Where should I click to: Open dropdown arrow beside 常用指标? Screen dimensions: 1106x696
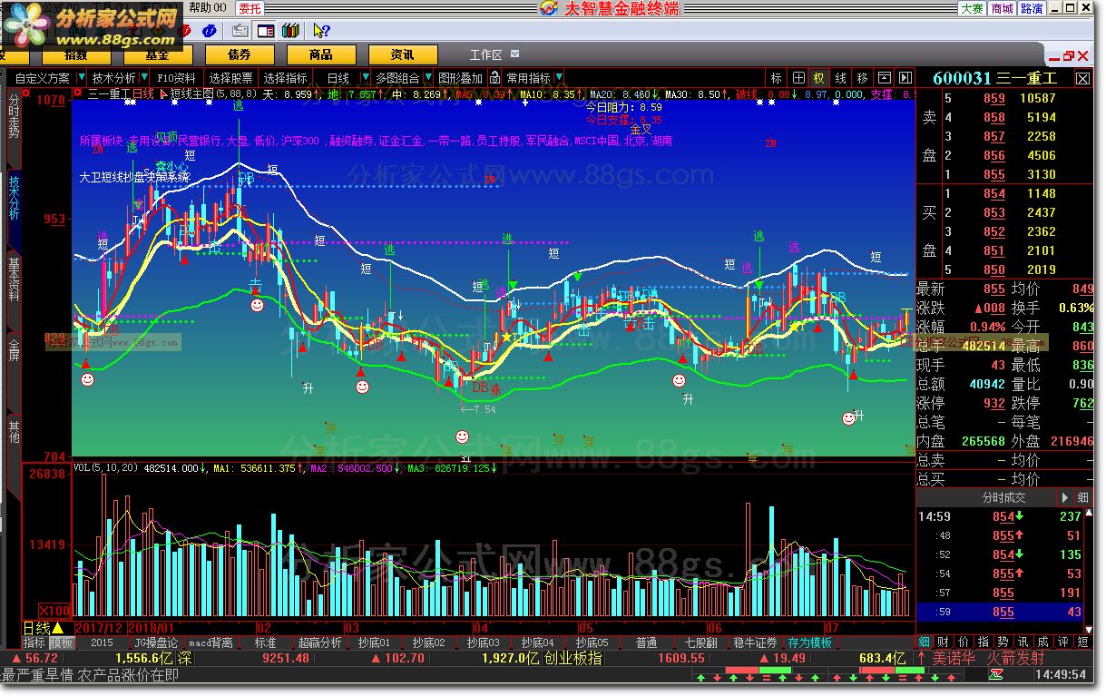point(559,78)
